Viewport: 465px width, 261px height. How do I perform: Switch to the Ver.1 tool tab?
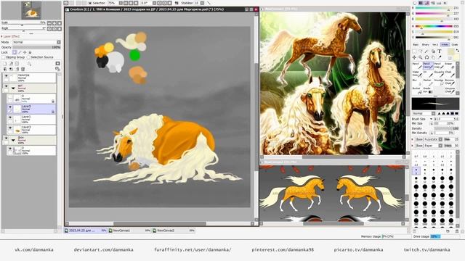[435, 45]
